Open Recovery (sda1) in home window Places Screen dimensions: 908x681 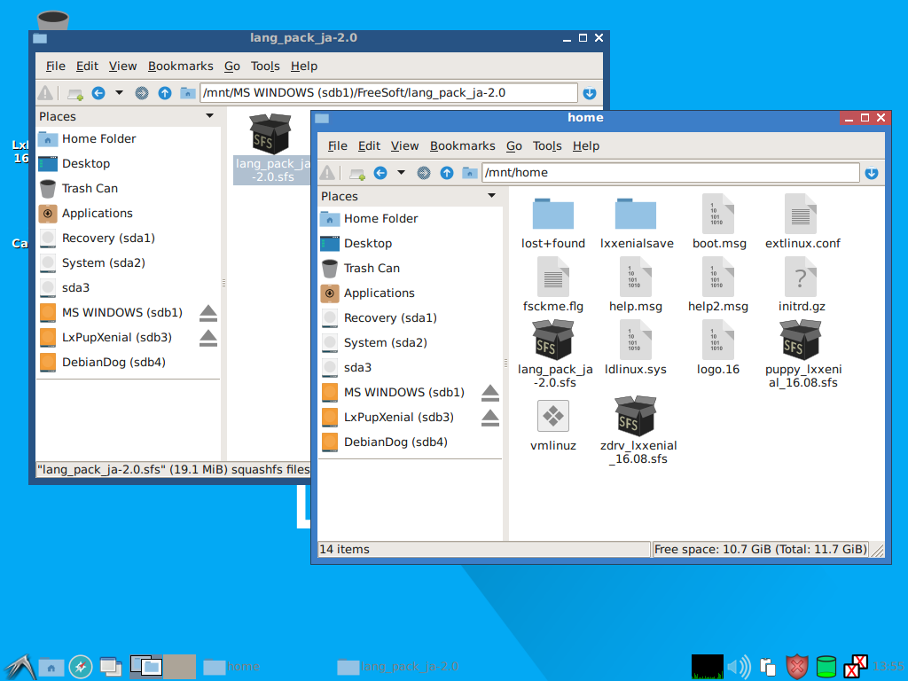(x=410, y=318)
